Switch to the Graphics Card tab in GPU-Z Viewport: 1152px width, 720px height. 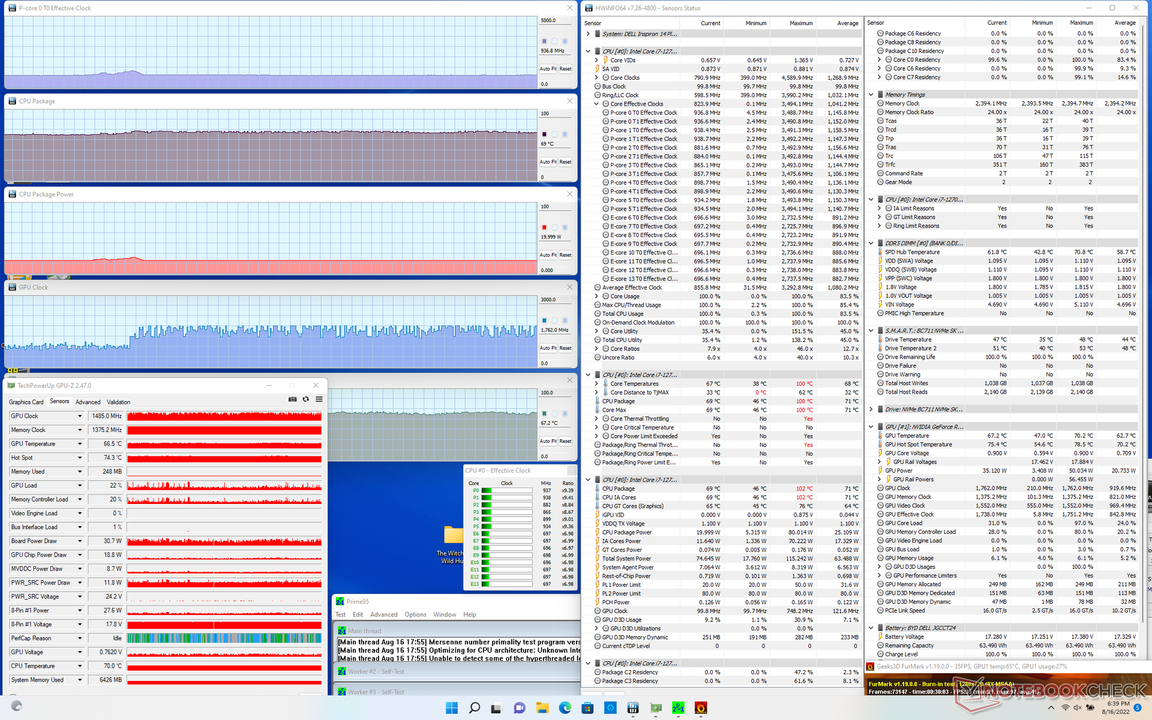pos(26,402)
